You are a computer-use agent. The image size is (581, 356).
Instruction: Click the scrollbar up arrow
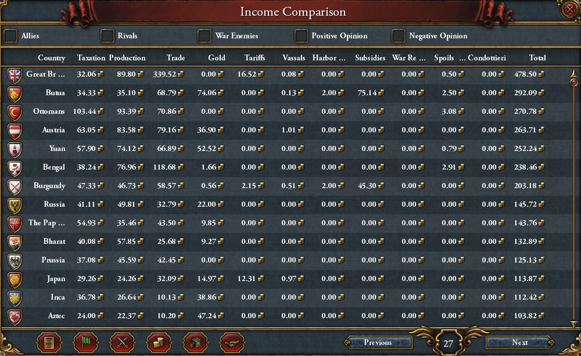574,72
